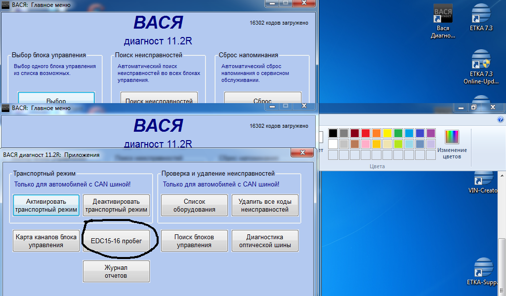The height and width of the screenshot is (296, 506).
Task: Select the black color swatch
Action: pyautogui.click(x=333, y=133)
